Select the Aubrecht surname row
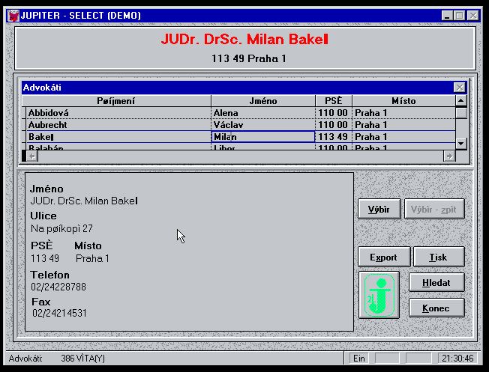 118,125
